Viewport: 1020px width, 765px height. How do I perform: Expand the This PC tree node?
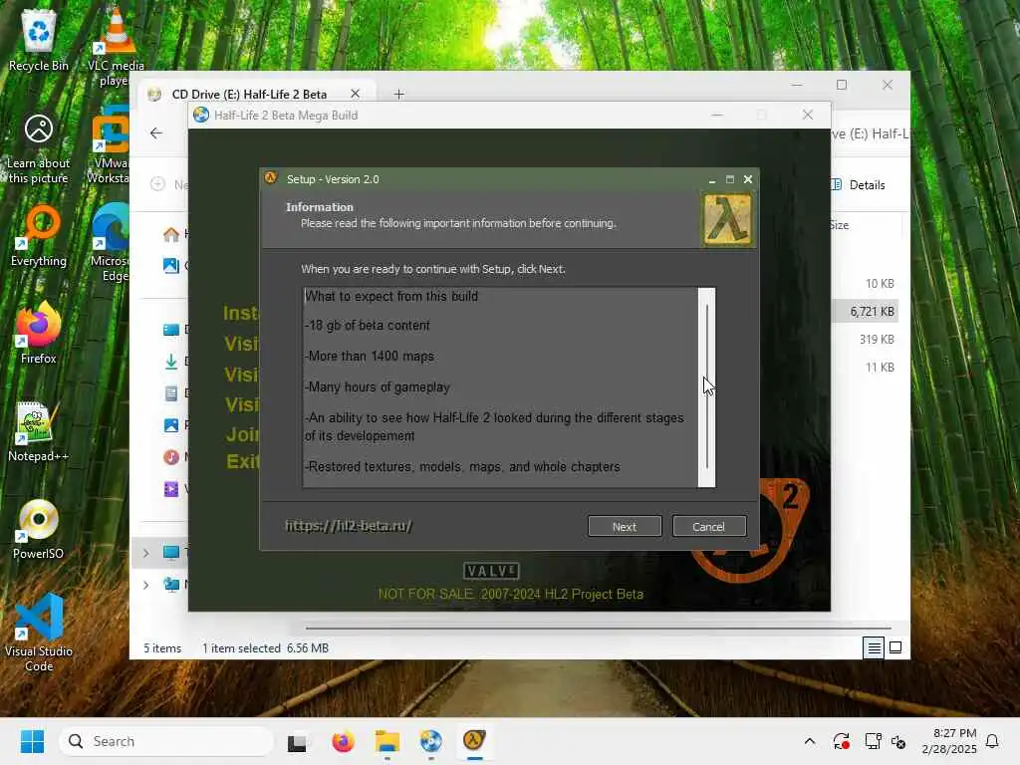[146, 553]
